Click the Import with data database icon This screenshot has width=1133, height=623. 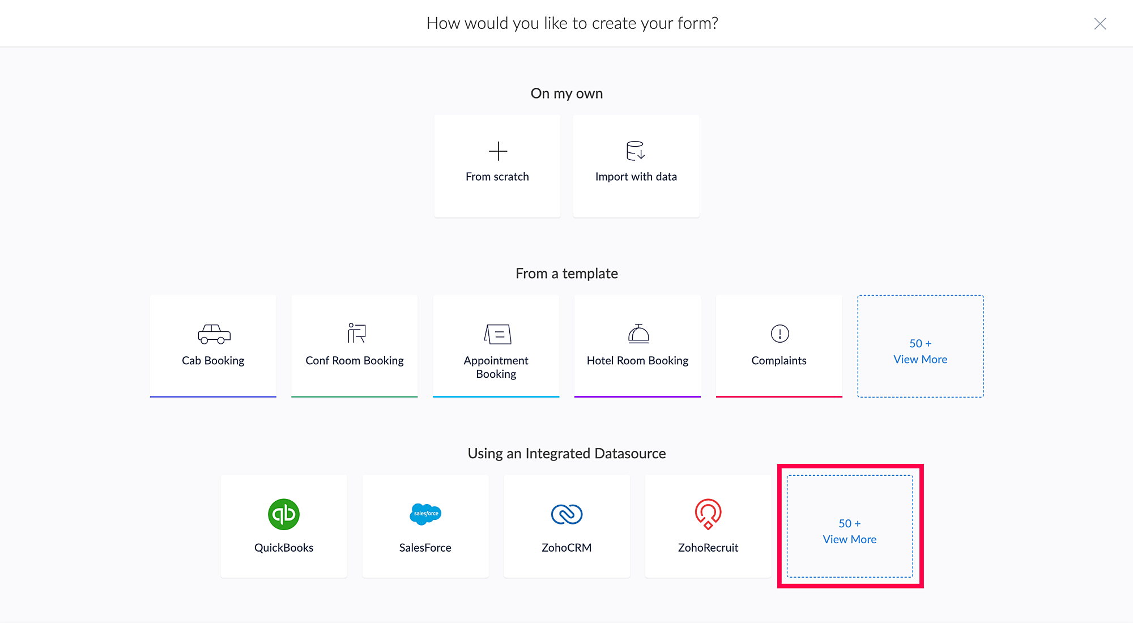tap(635, 151)
